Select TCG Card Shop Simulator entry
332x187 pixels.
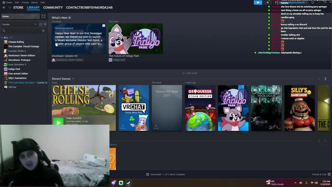(26, 83)
